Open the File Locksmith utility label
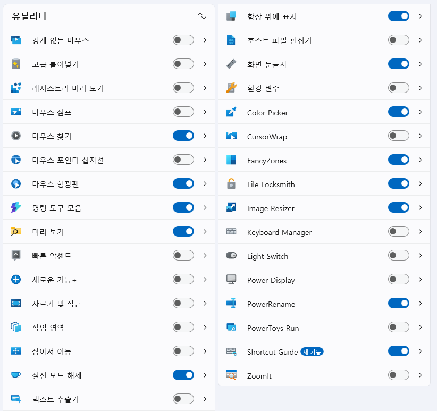Image resolution: width=437 pixels, height=411 pixels. [271, 184]
